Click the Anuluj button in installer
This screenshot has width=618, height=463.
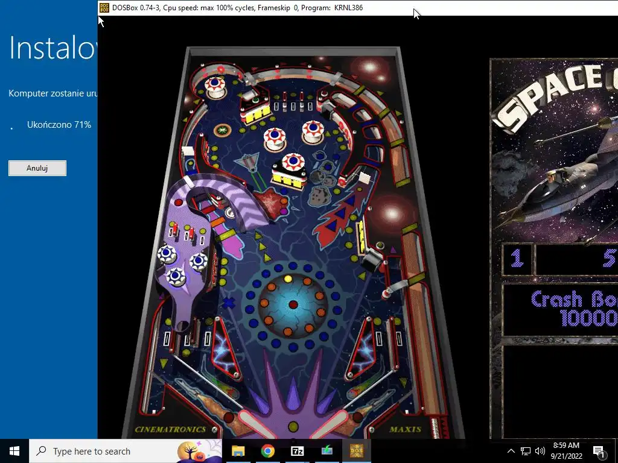click(37, 168)
